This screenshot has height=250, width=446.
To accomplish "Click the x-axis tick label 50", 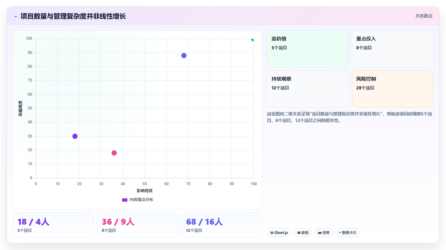I will tap(145, 184).
